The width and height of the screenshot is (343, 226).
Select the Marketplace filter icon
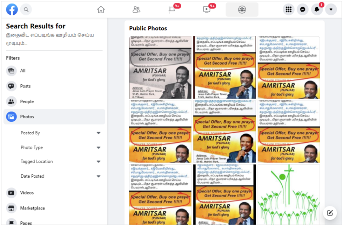[x=11, y=208]
